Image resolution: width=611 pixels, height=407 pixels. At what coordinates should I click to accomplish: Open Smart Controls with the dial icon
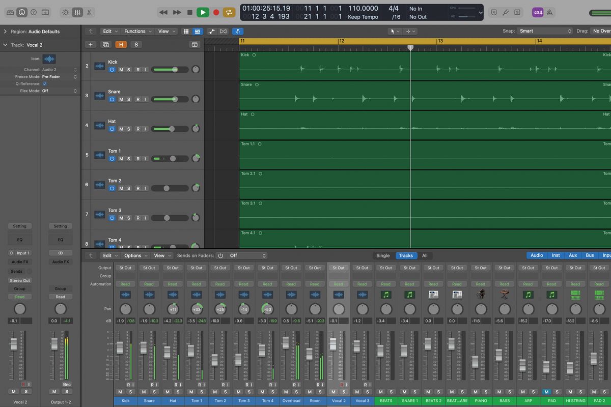tap(66, 12)
